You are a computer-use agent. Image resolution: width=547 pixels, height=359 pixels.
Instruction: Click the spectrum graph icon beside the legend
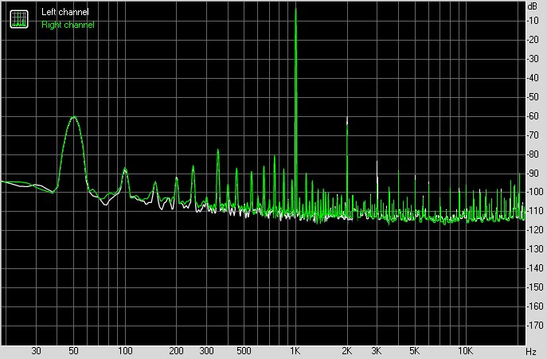click(19, 19)
